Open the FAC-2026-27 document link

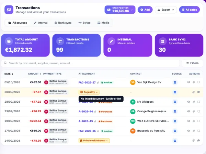pyautogui.click(x=87, y=82)
